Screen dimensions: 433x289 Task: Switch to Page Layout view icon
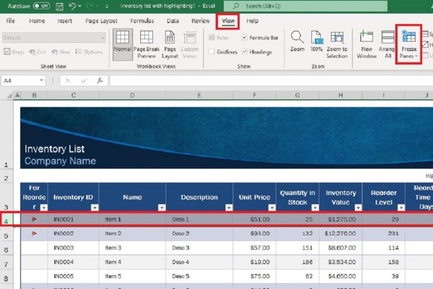tap(170, 38)
